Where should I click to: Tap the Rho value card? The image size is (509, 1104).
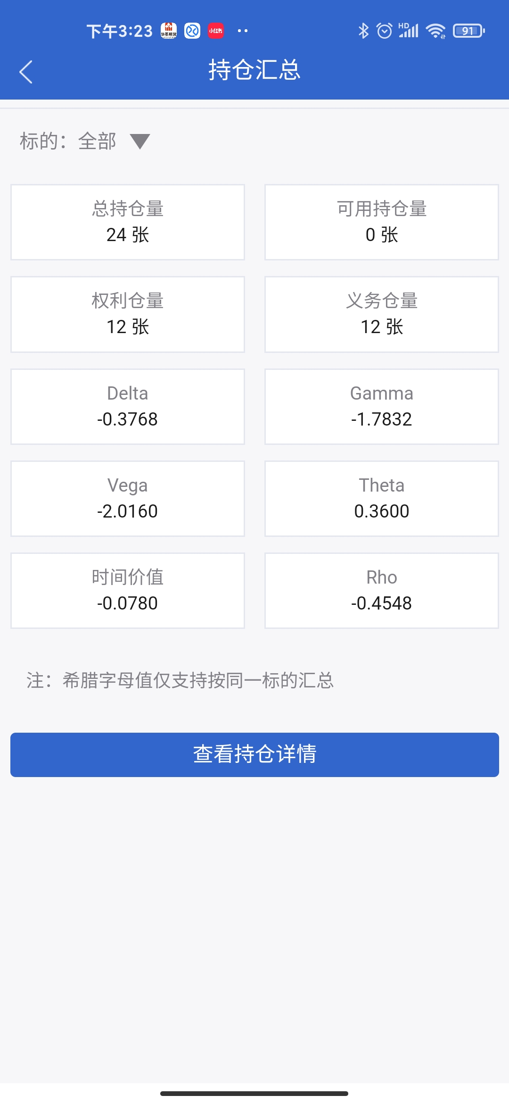coord(382,590)
